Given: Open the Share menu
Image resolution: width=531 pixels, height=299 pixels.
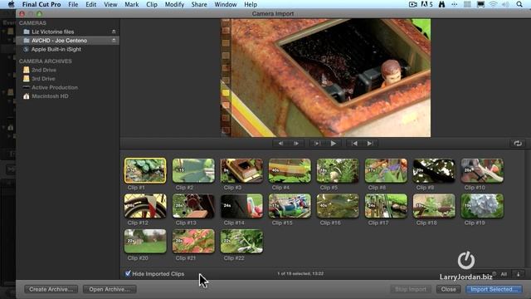Looking at the screenshot, I should pyautogui.click(x=199, y=4).
